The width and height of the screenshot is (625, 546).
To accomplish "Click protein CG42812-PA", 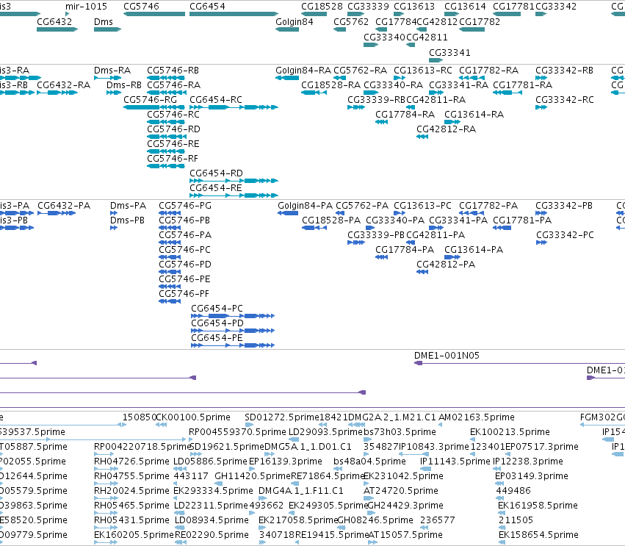I will 422,272.
